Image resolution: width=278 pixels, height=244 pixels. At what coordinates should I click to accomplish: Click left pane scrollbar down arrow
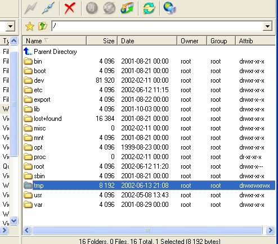[x=14, y=220]
